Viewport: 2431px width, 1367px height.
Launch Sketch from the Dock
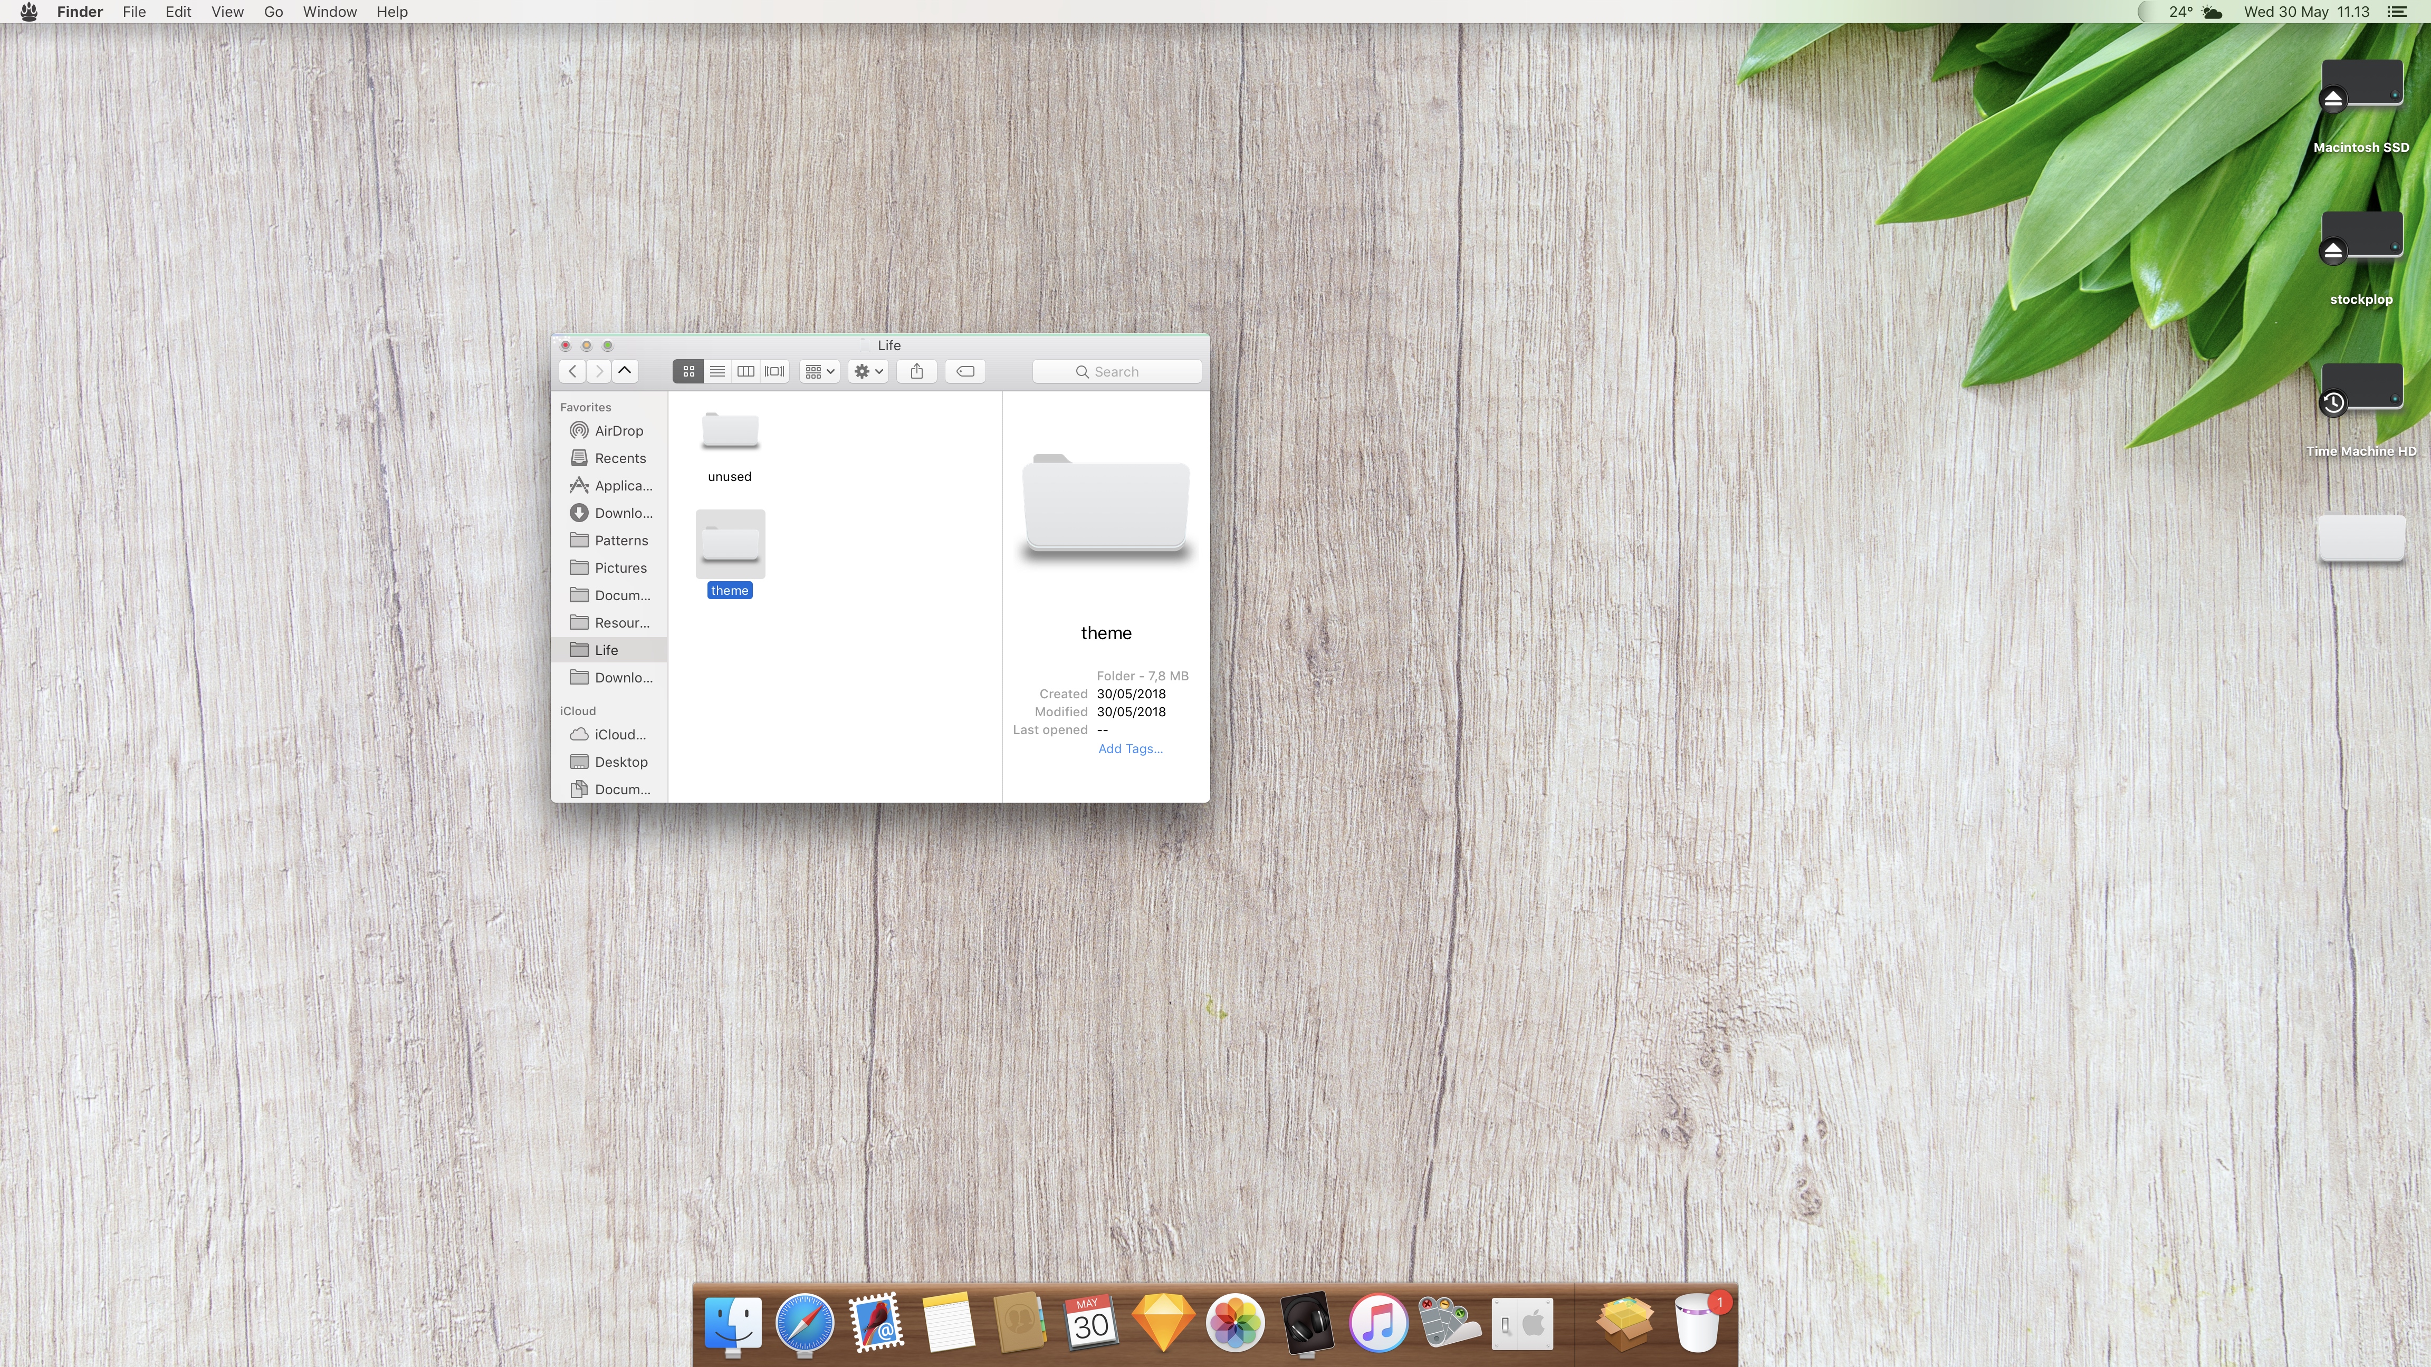click(x=1163, y=1323)
